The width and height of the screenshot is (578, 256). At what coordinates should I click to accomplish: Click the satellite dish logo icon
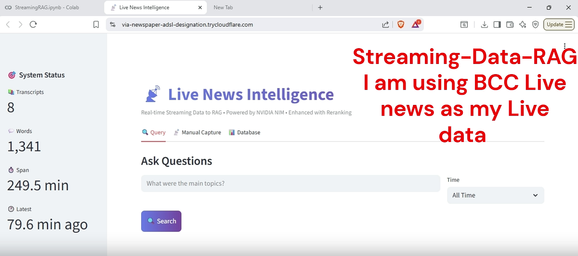(x=153, y=94)
